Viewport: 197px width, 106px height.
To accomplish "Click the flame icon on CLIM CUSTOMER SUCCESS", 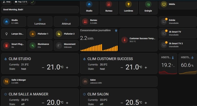I will pyautogui.click(x=84, y=59).
